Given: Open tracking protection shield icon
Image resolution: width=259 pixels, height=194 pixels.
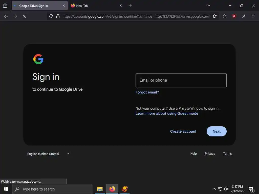Looking at the screenshot, I should pos(51,16).
